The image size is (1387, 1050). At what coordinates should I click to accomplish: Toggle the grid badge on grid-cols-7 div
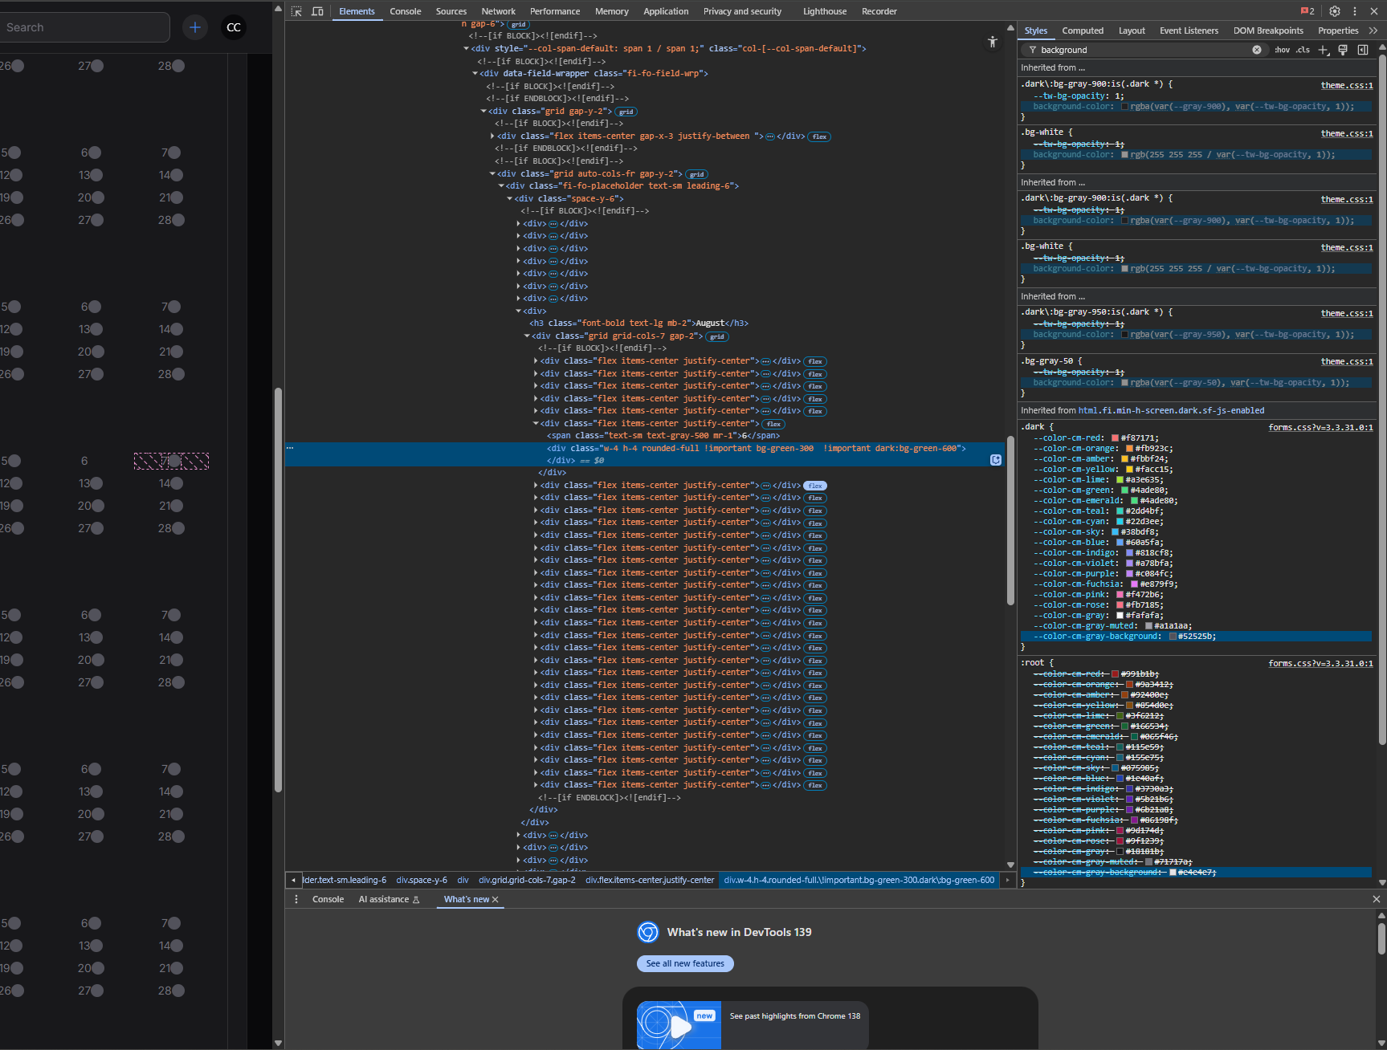coord(717,337)
